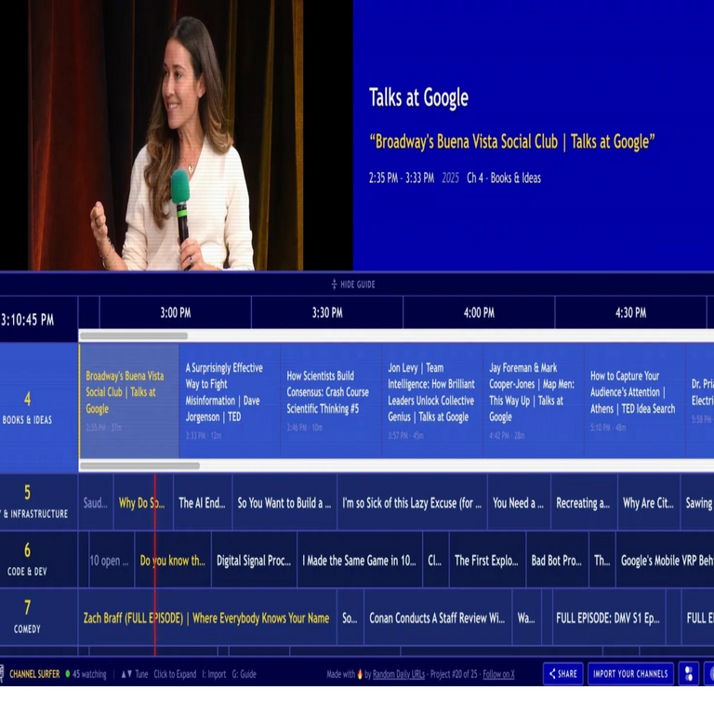The image size is (714, 714).
Task: Select 'So You Want to Build a ...' program
Action: (284, 503)
